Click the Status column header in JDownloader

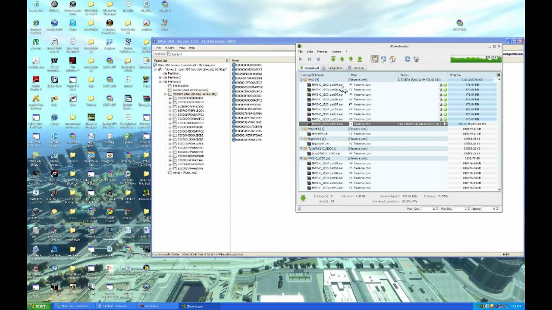click(423, 75)
